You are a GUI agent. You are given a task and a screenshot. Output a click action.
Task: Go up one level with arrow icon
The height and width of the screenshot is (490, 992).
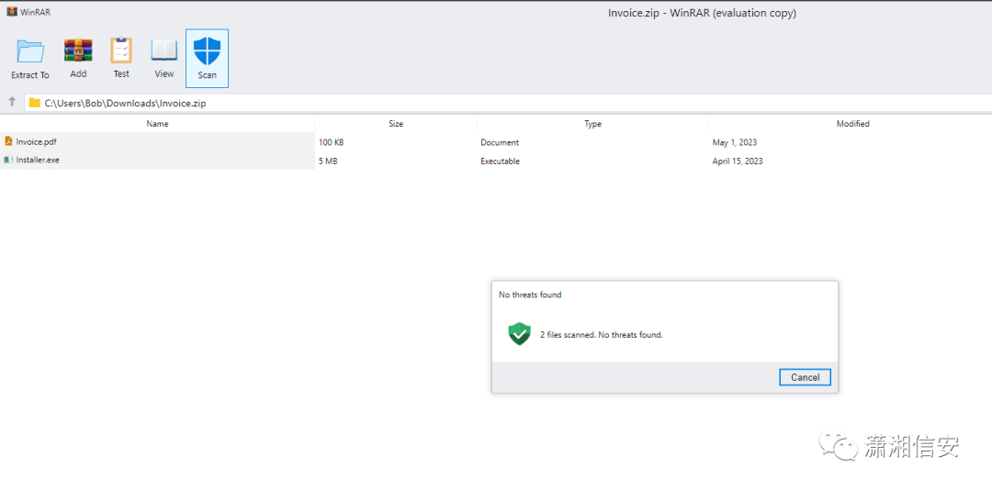pyautogui.click(x=12, y=102)
